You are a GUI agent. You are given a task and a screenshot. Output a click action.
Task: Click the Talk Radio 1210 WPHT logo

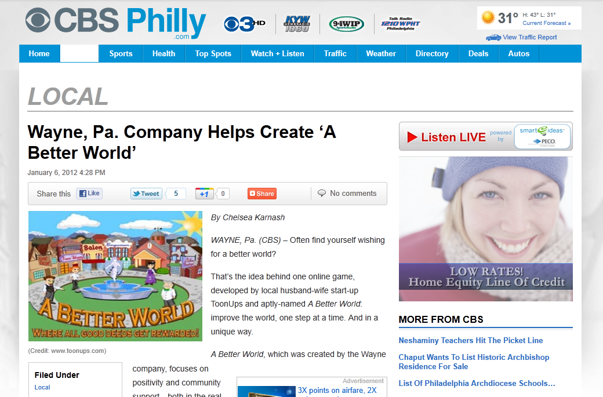coord(400,24)
